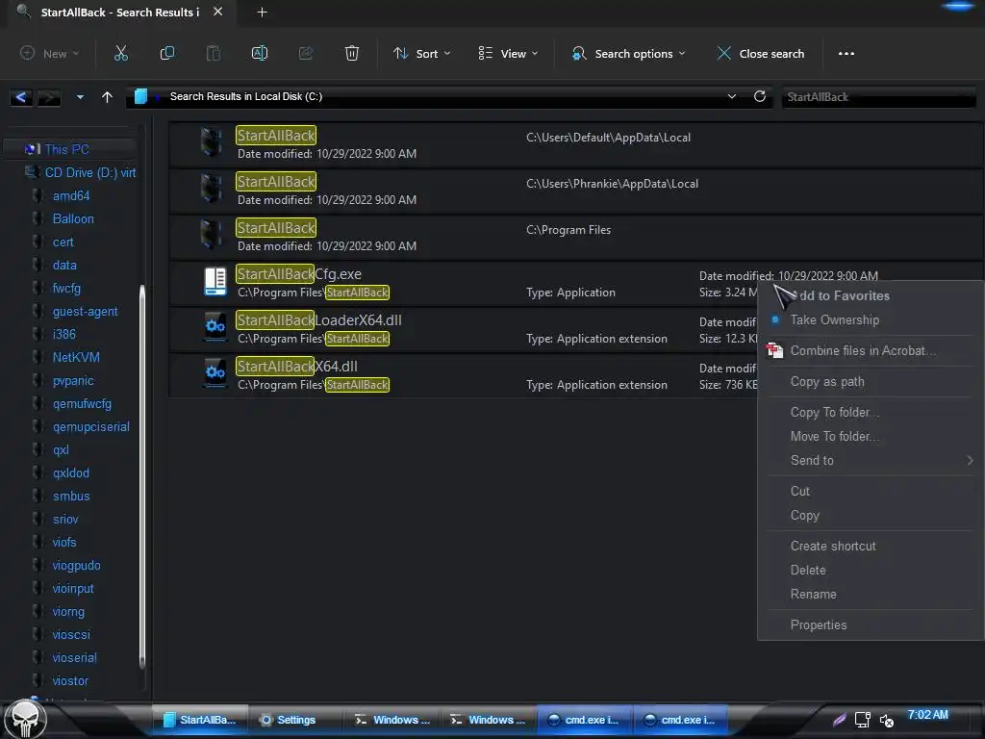Viewport: 985px width, 739px height.
Task: Choose Delete in context menu
Action: click(808, 570)
